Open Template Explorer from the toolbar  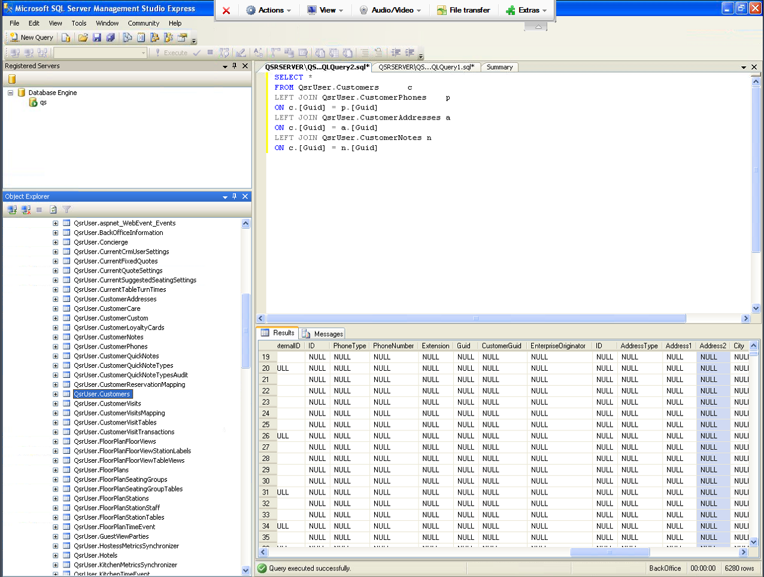pos(168,37)
